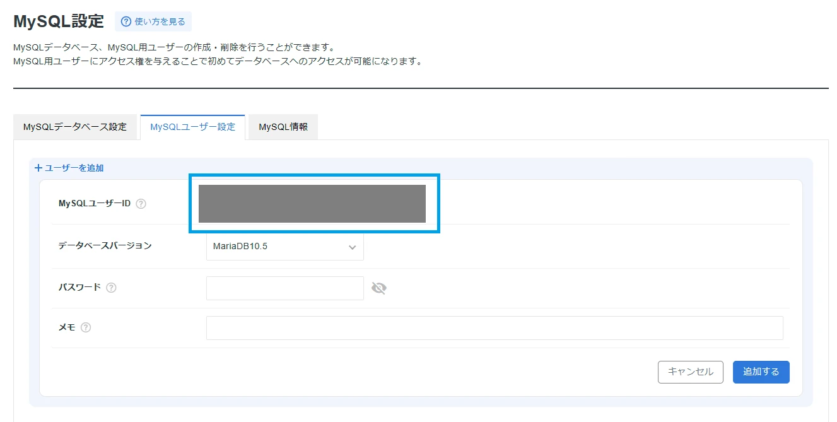Screen dimensions: 837x422
Task: Open the MySQL情報 tab
Action: (283, 127)
